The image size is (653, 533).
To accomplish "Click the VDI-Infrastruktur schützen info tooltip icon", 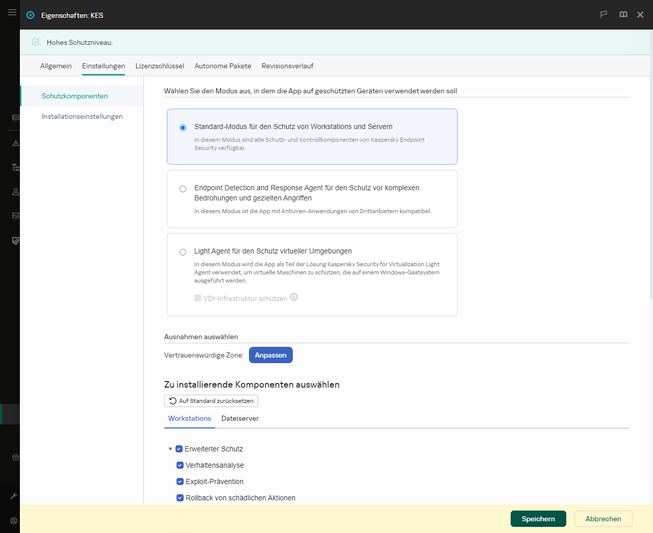I will (294, 296).
